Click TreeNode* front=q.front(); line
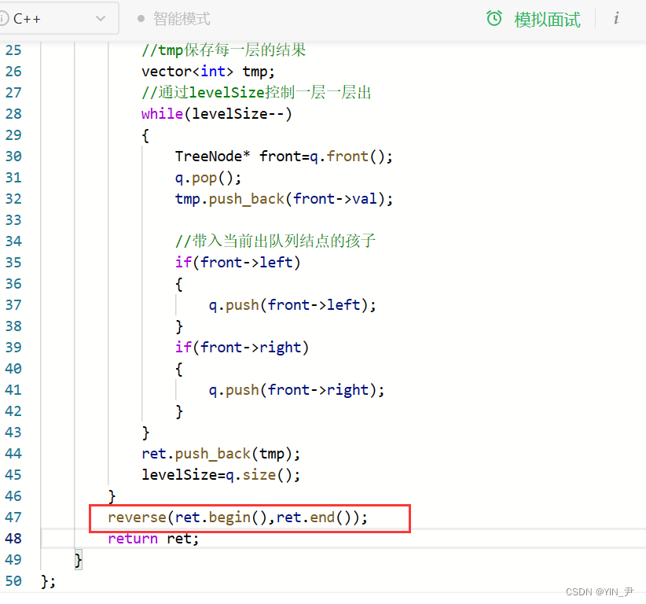646x604 pixels. tap(284, 157)
